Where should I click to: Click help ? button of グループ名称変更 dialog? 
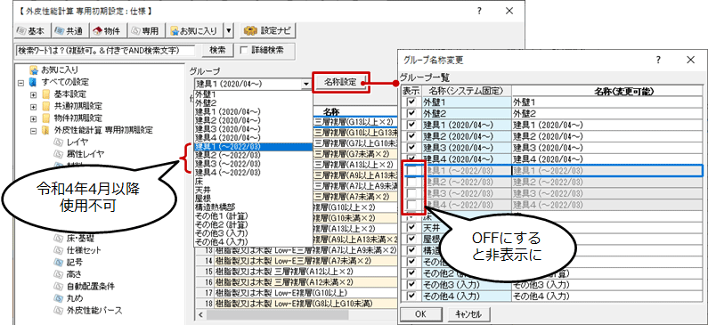658,60
